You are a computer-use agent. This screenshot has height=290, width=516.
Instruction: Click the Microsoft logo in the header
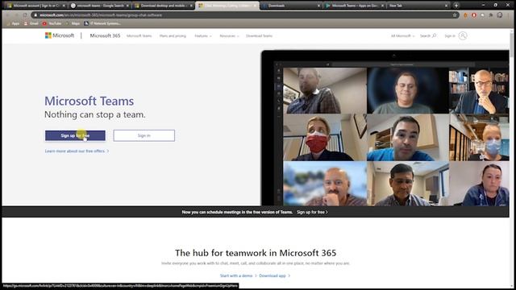pos(60,35)
